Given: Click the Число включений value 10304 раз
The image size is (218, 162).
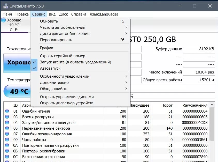Looking at the screenshot, I should pos(199,72).
